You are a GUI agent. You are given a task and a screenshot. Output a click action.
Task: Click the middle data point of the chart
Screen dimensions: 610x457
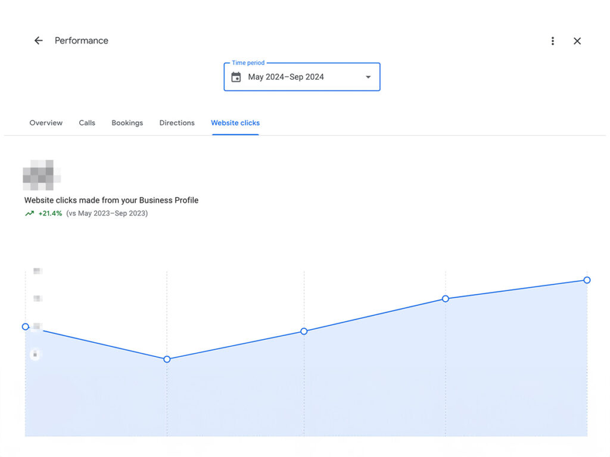tap(304, 331)
